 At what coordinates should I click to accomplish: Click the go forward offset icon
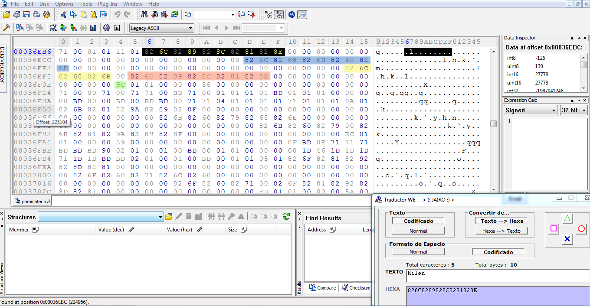(251, 14)
